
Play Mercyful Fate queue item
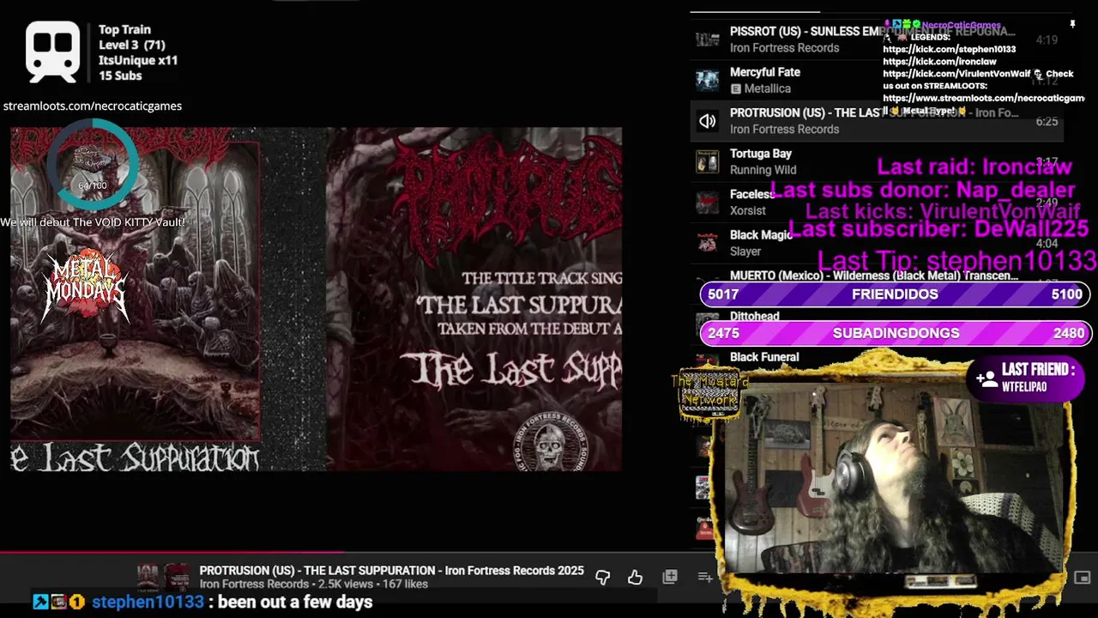pos(877,80)
